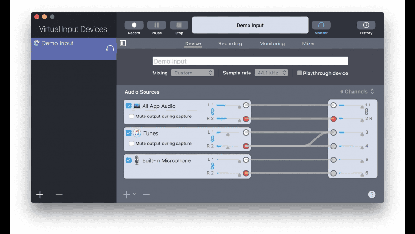The image size is (415, 234).
Task: Remove the selected virtual input device
Action: point(59,195)
